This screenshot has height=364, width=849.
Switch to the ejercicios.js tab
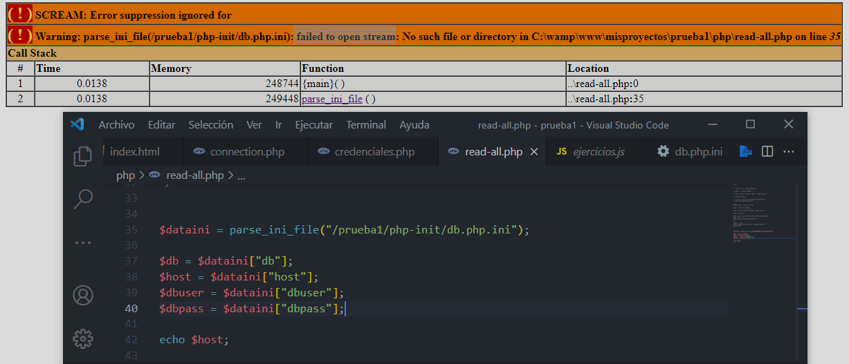(597, 152)
